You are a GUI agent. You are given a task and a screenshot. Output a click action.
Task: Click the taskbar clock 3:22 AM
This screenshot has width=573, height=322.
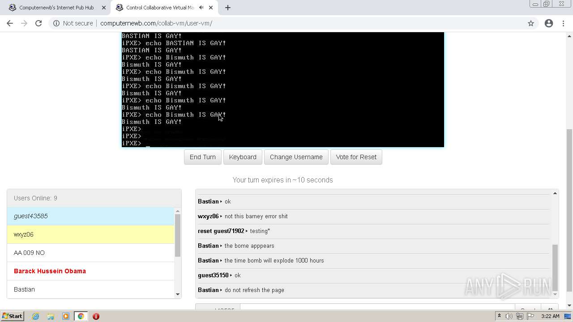pos(550,316)
